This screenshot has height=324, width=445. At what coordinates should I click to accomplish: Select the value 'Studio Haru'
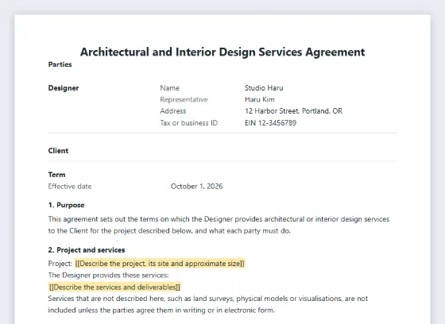tap(264, 88)
